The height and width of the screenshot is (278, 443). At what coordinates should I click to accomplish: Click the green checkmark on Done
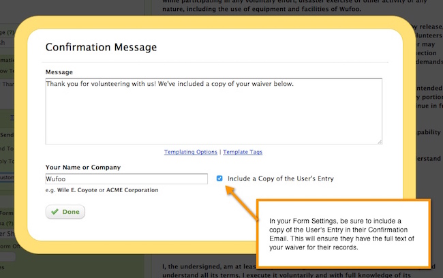(55, 212)
